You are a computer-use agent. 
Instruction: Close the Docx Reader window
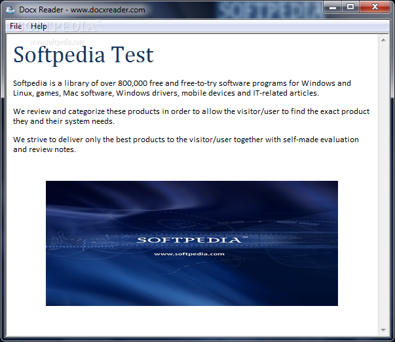click(375, 7)
